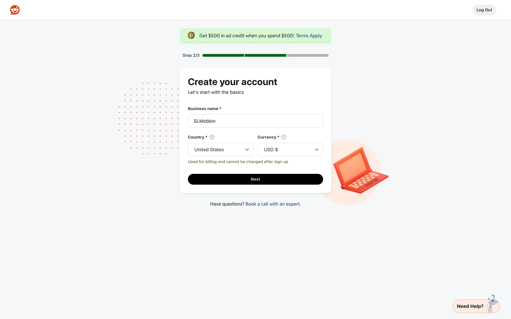Click the Reddit logo in header
The image size is (511, 319).
[x=15, y=10]
